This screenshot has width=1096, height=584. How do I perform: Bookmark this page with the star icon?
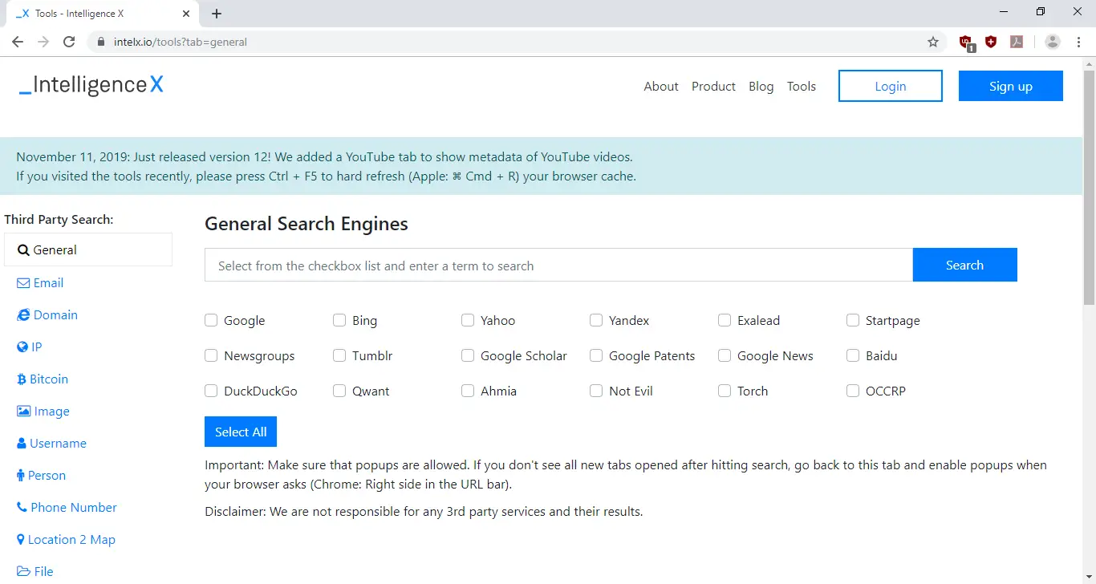coord(933,42)
